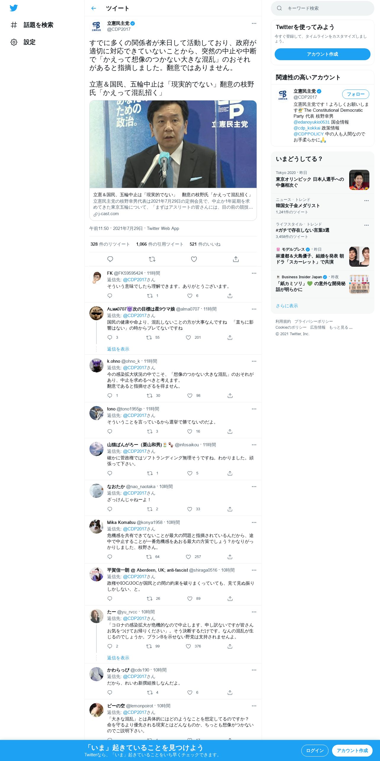Click さらに表示 under trends
The height and width of the screenshot is (761, 380).
coord(287,306)
